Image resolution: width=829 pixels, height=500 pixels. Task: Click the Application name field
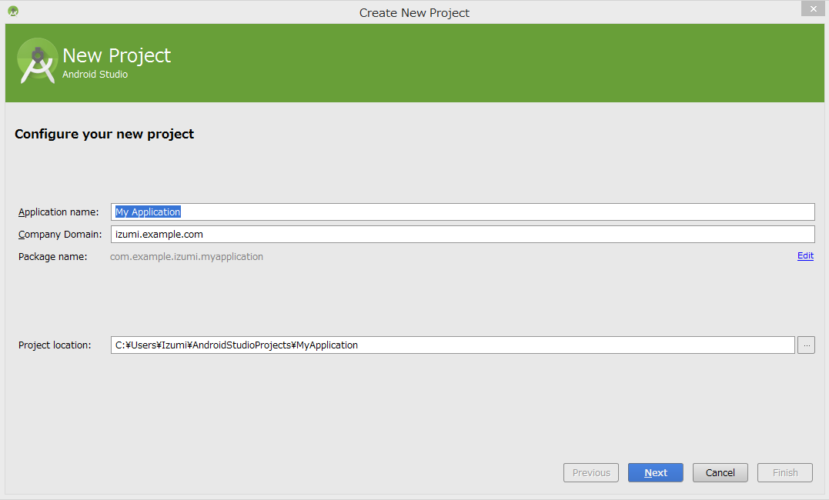click(463, 212)
